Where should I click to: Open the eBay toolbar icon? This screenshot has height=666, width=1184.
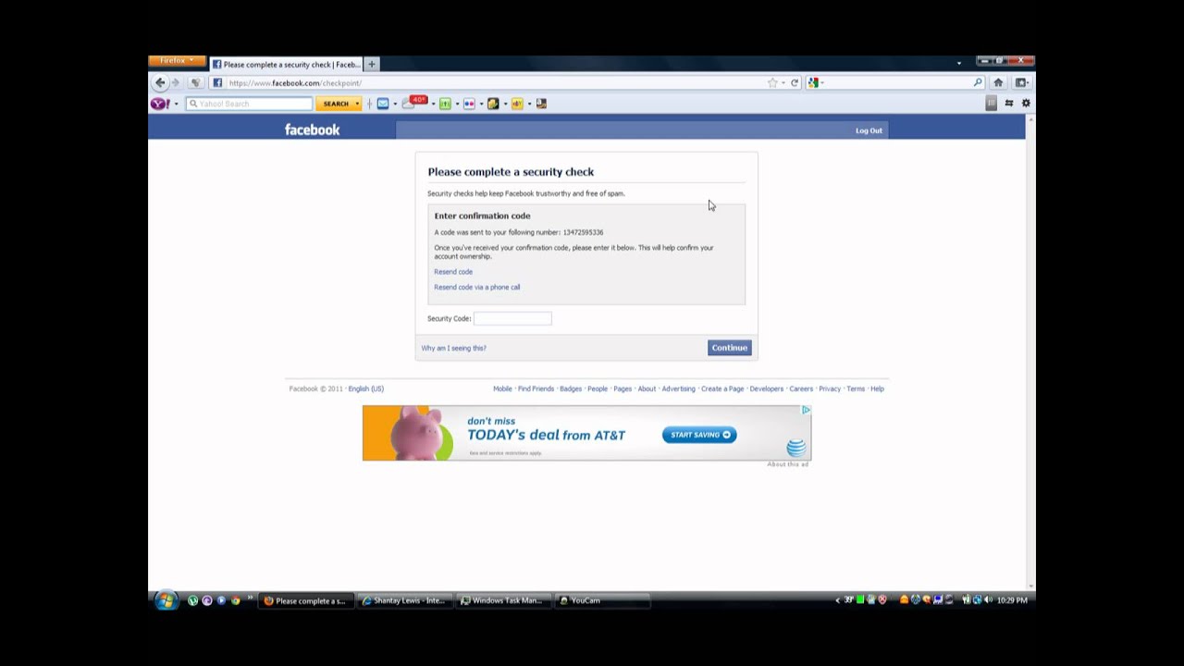[517, 104]
